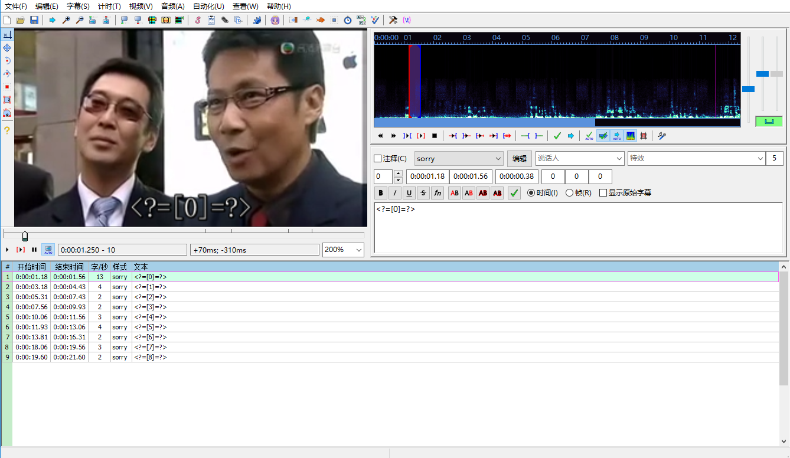Open the 说话人 actor dropdown
Screen dimensions: 790x458
coord(580,159)
